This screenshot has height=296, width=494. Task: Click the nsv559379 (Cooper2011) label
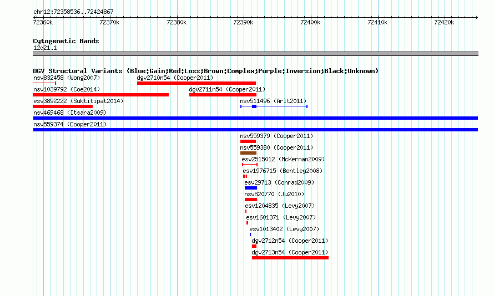(x=276, y=136)
